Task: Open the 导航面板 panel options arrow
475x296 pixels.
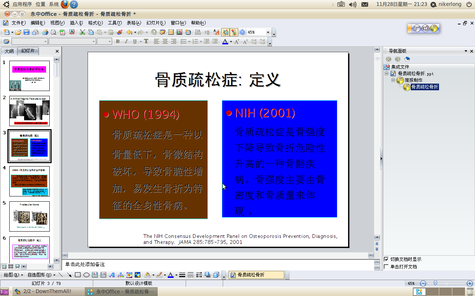Action: pos(466,51)
